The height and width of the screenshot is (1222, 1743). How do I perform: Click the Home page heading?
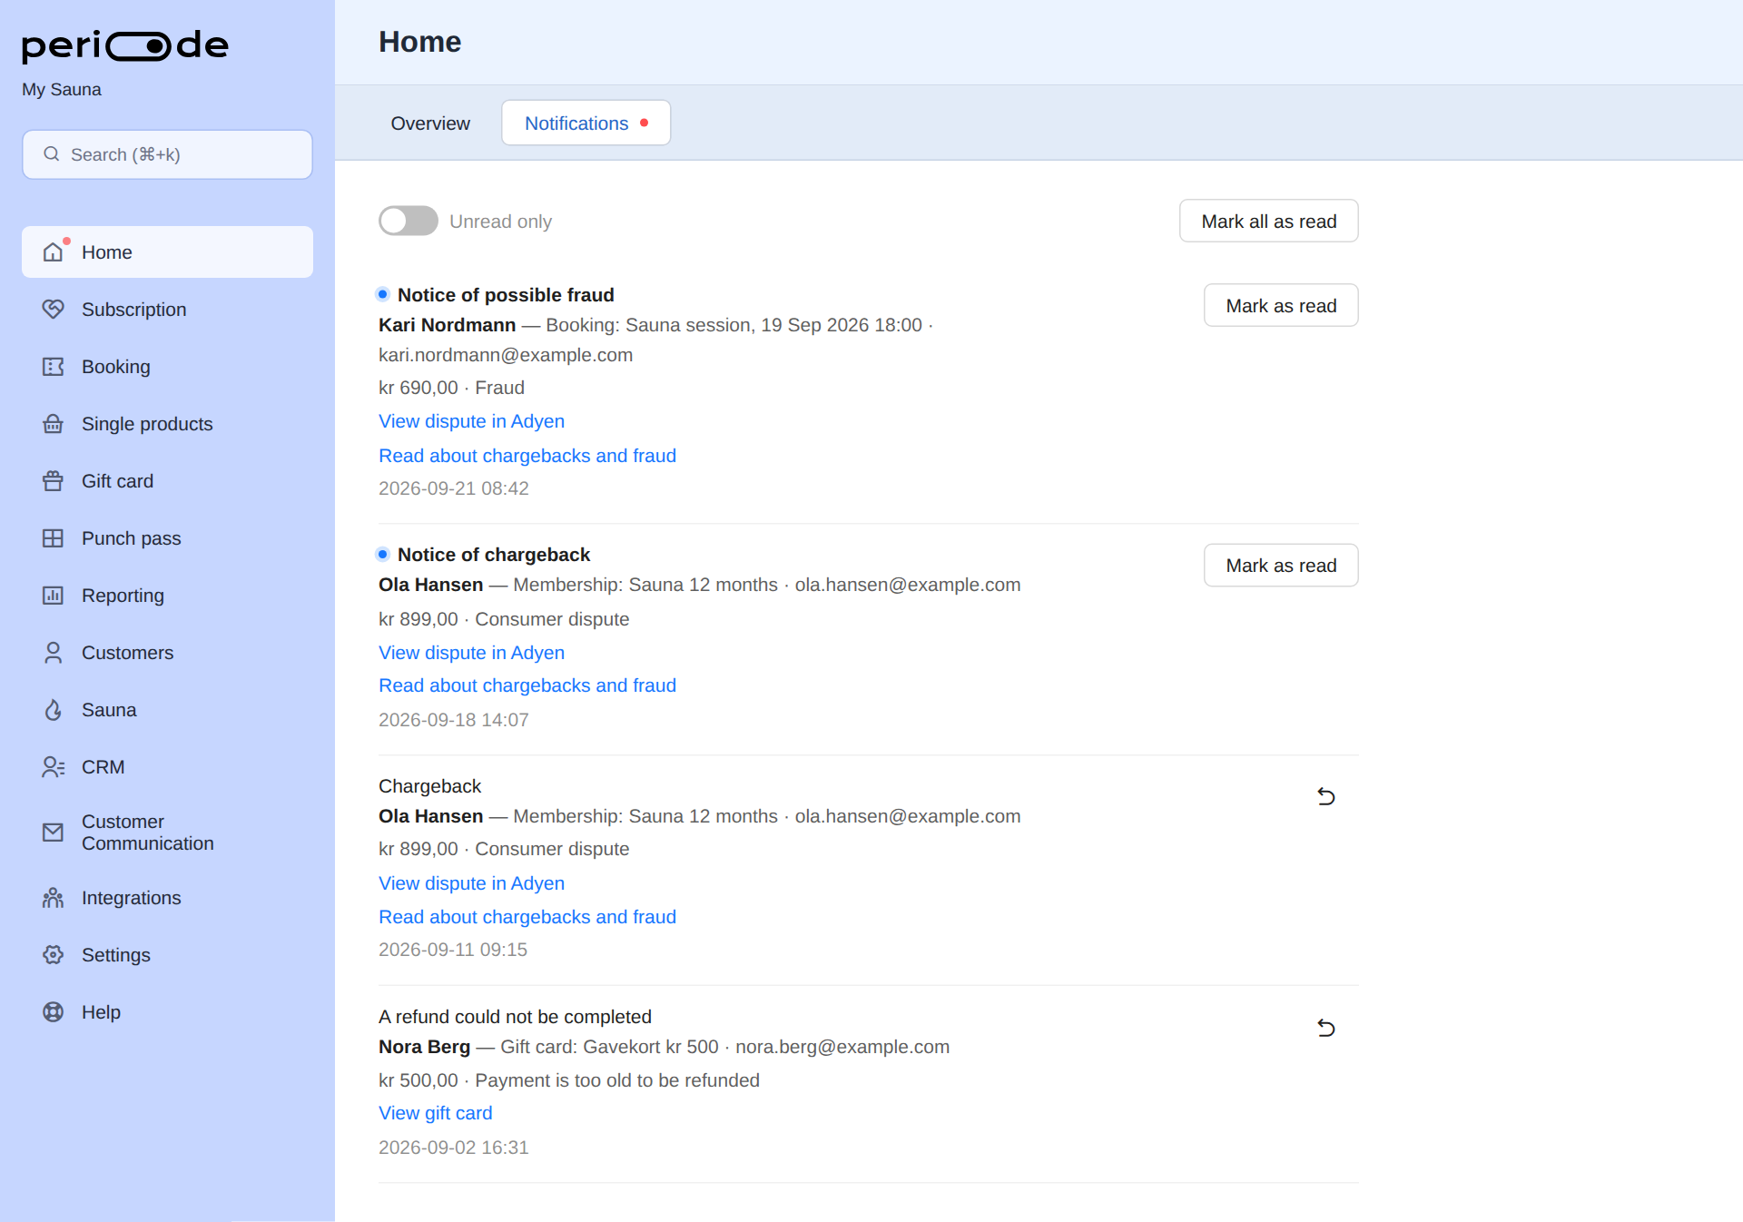click(420, 42)
